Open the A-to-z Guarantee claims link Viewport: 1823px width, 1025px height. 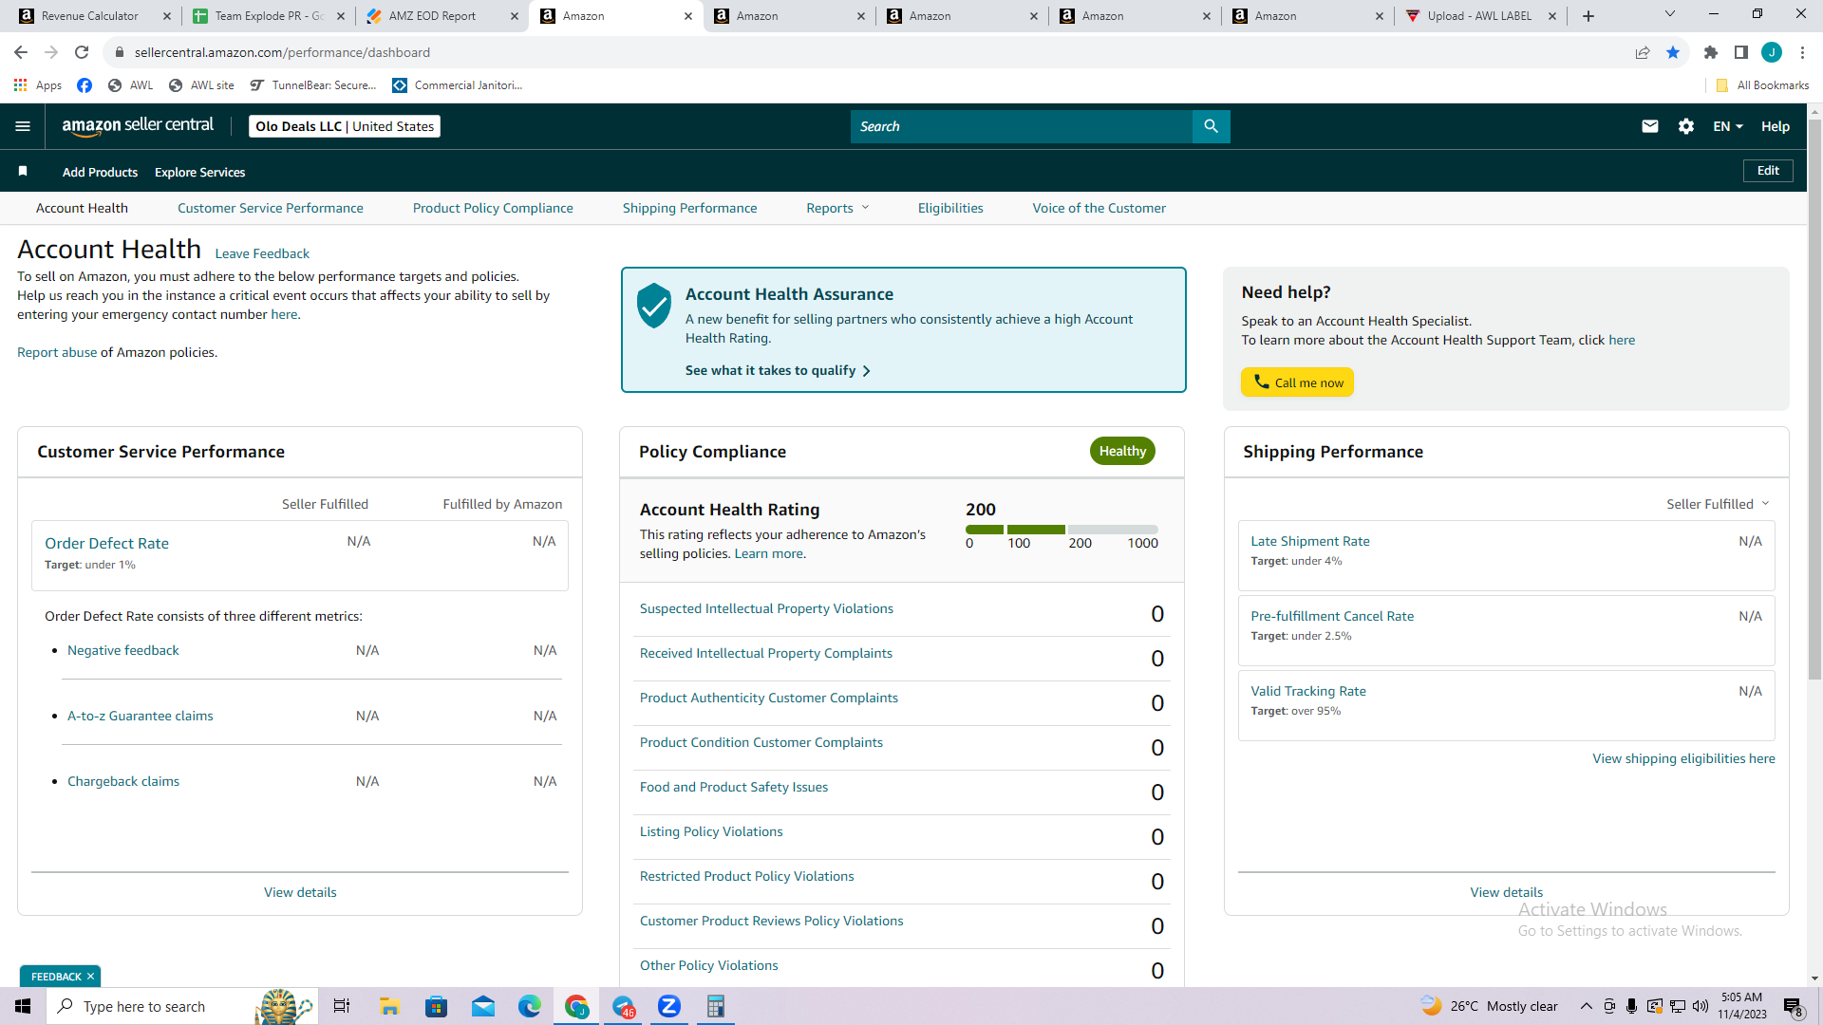(141, 716)
